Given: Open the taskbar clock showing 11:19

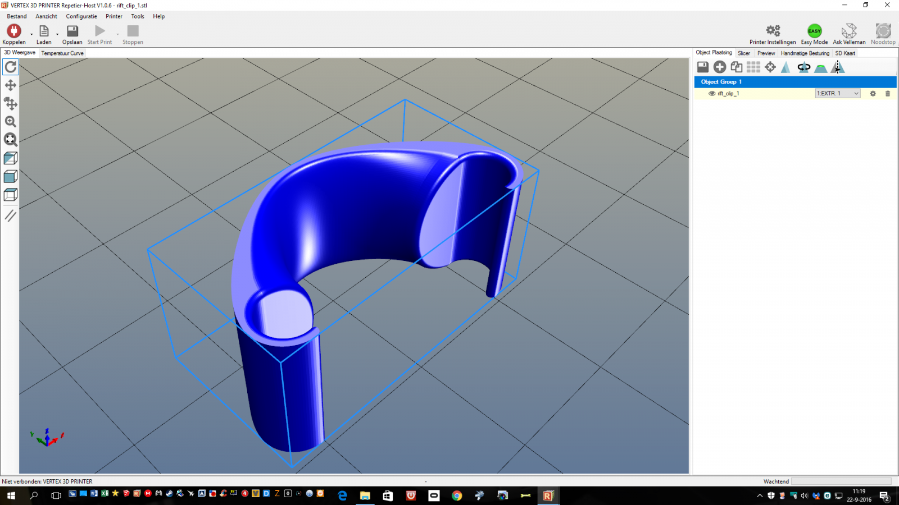Looking at the screenshot, I should click(859, 495).
